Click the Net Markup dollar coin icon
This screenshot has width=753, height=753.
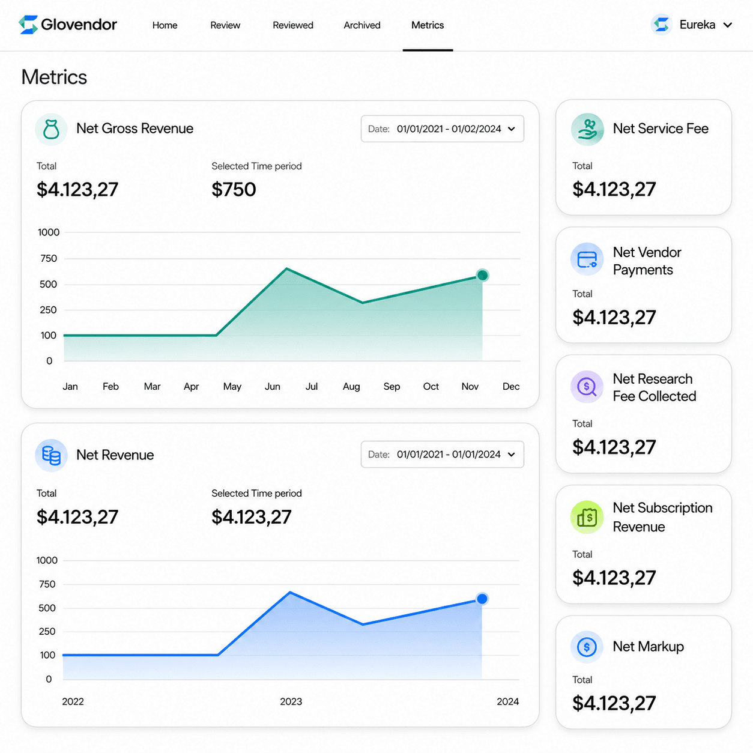[587, 647]
